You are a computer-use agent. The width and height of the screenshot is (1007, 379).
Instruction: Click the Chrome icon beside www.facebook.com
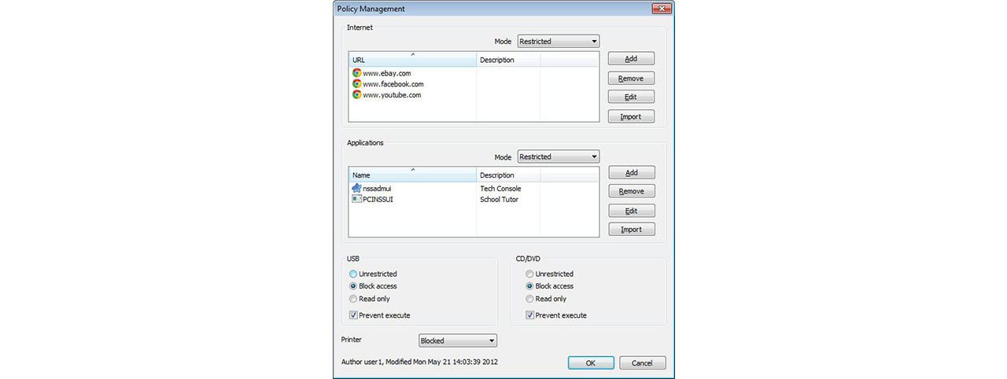[x=356, y=84]
